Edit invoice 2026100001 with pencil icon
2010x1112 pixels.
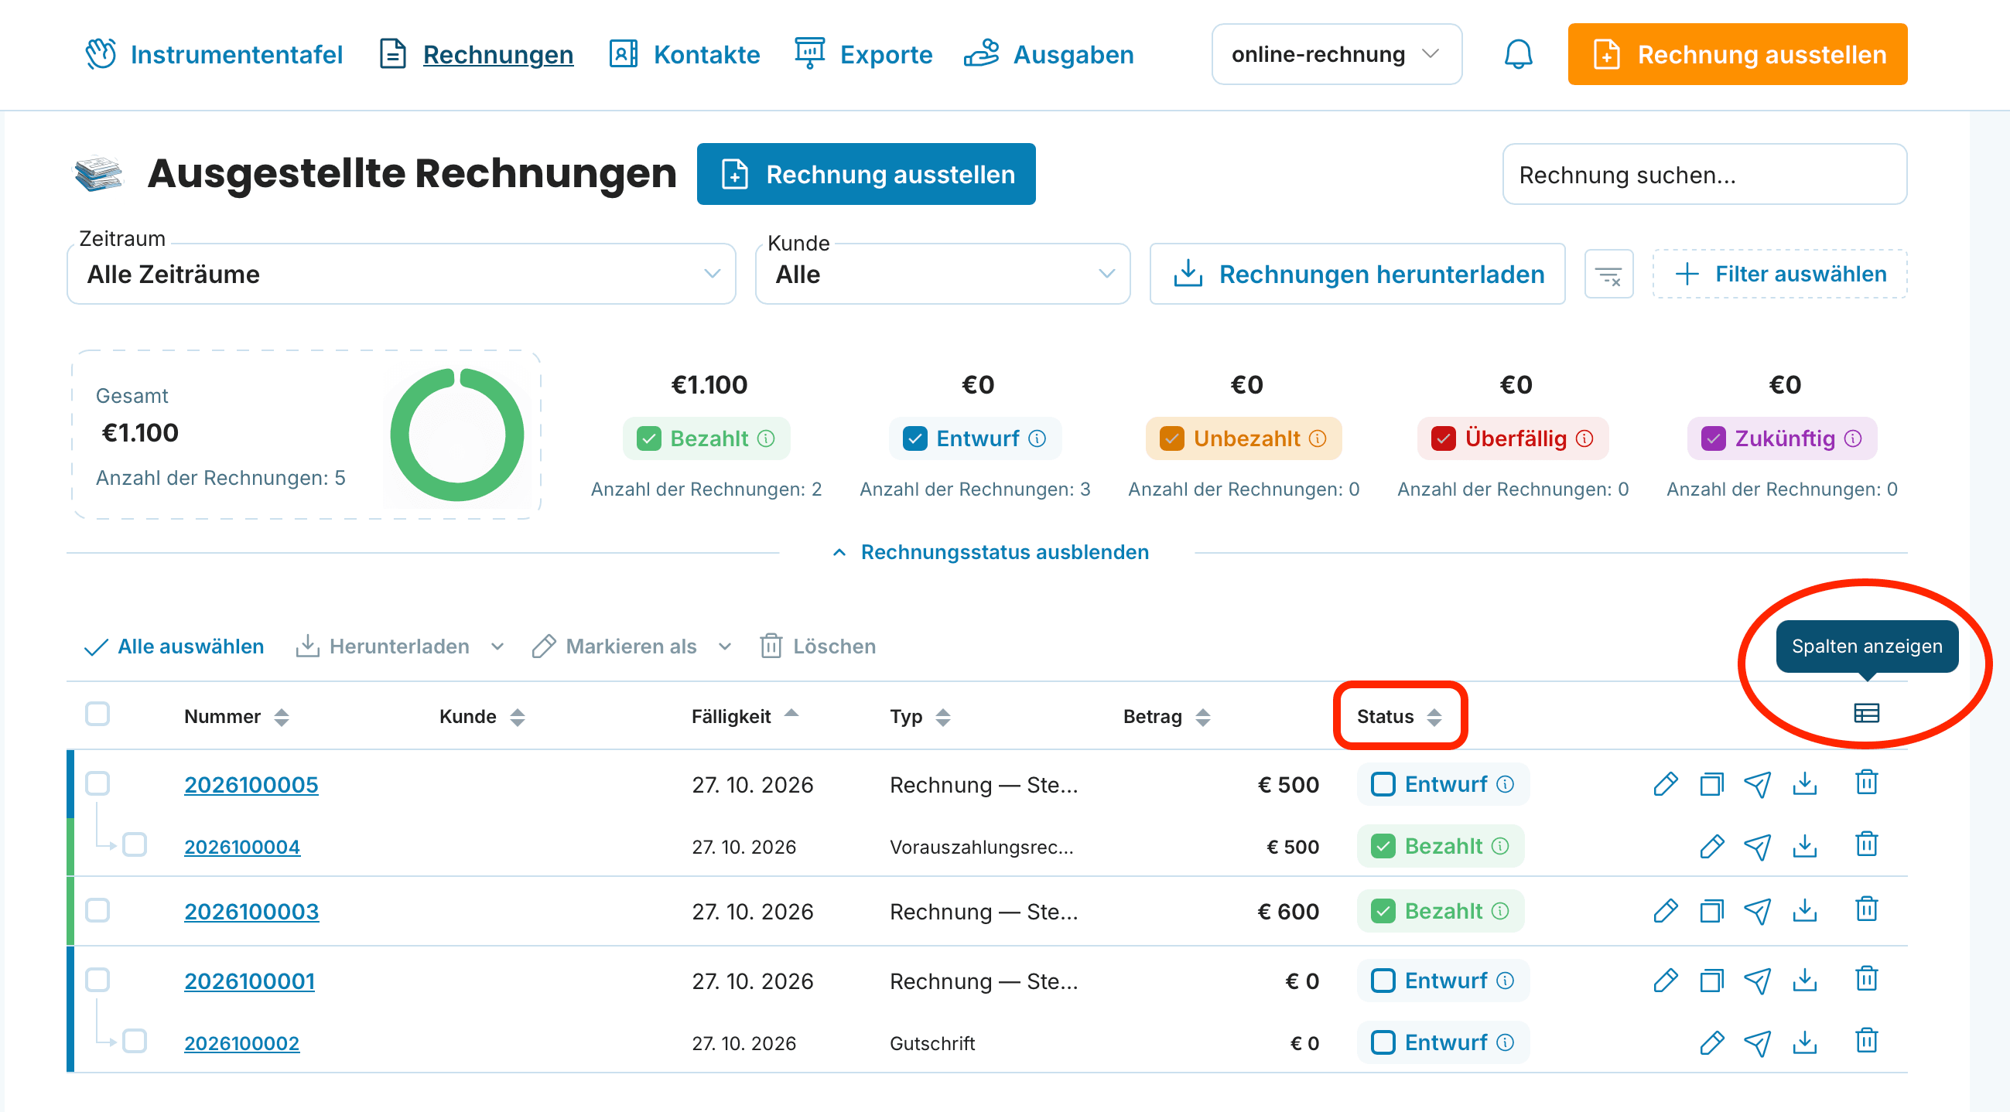click(x=1664, y=981)
